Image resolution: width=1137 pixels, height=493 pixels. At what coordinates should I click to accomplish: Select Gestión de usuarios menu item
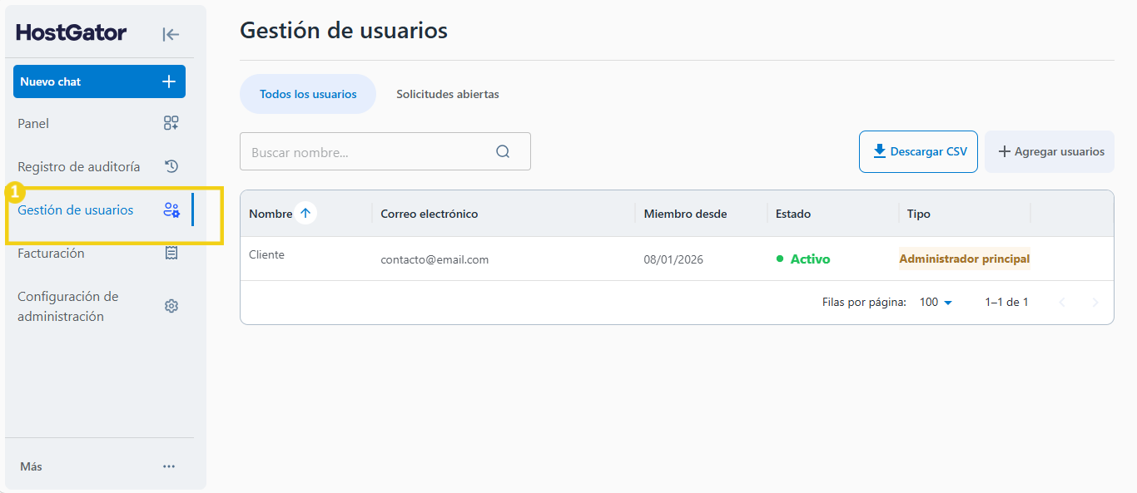[x=99, y=210]
